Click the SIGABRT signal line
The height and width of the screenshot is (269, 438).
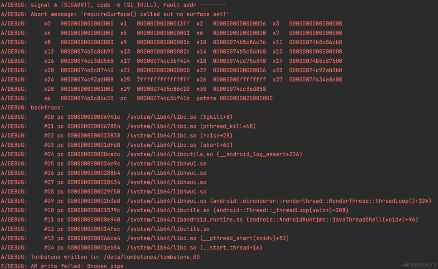(114, 5)
